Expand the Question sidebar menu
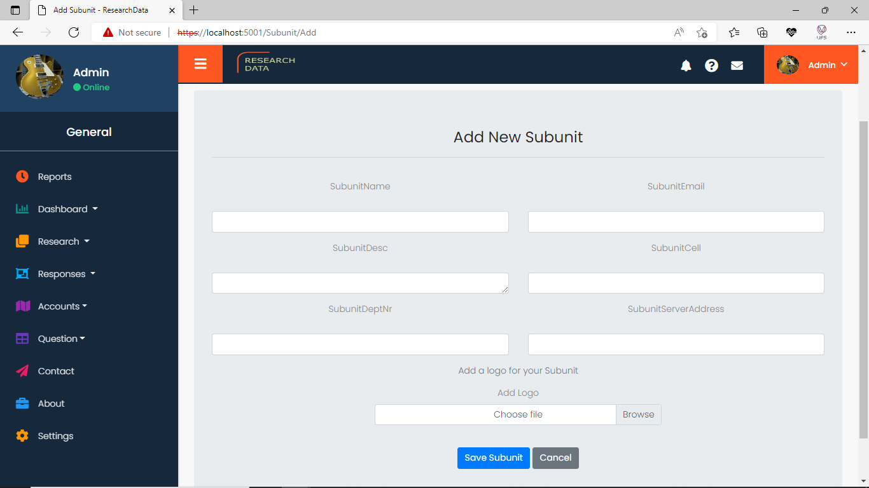This screenshot has height=488, width=869. [x=61, y=339]
